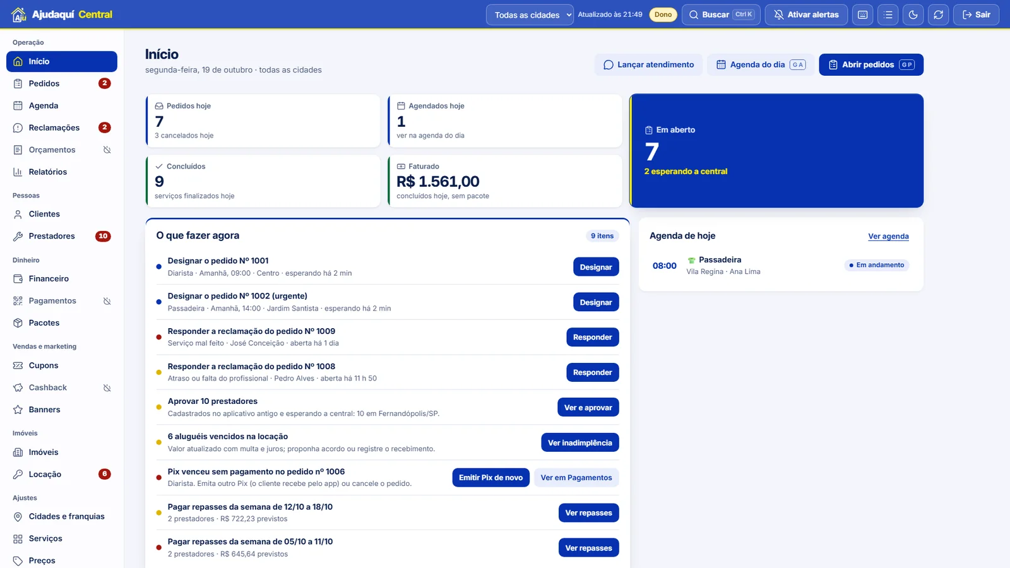1010x568 pixels.
Task: Click Ver em Pagamentos button
Action: pos(576,478)
